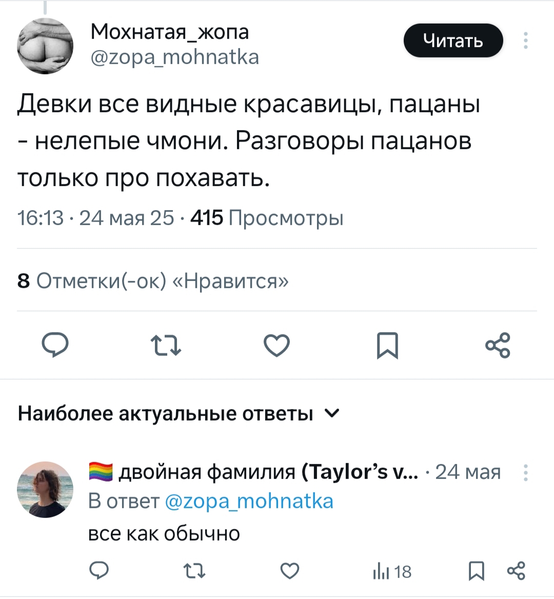Open the tweet author's profile picture
The height and width of the screenshot is (599, 554).
click(45, 46)
